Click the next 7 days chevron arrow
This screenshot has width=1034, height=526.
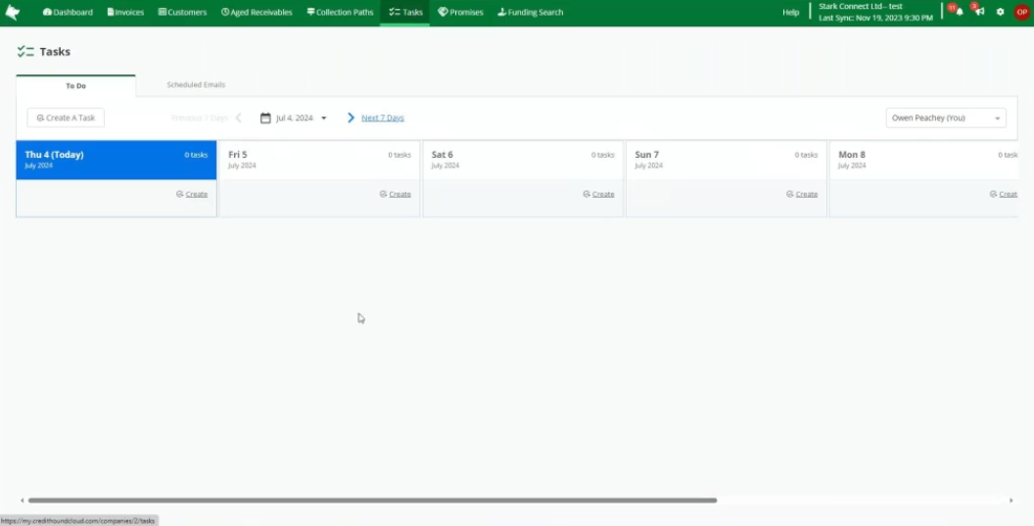click(351, 118)
